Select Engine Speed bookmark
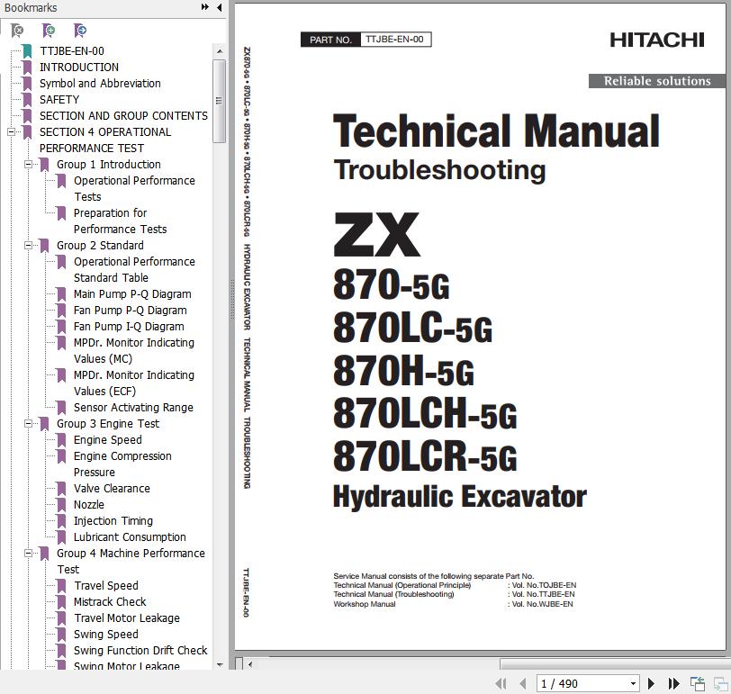 point(108,440)
